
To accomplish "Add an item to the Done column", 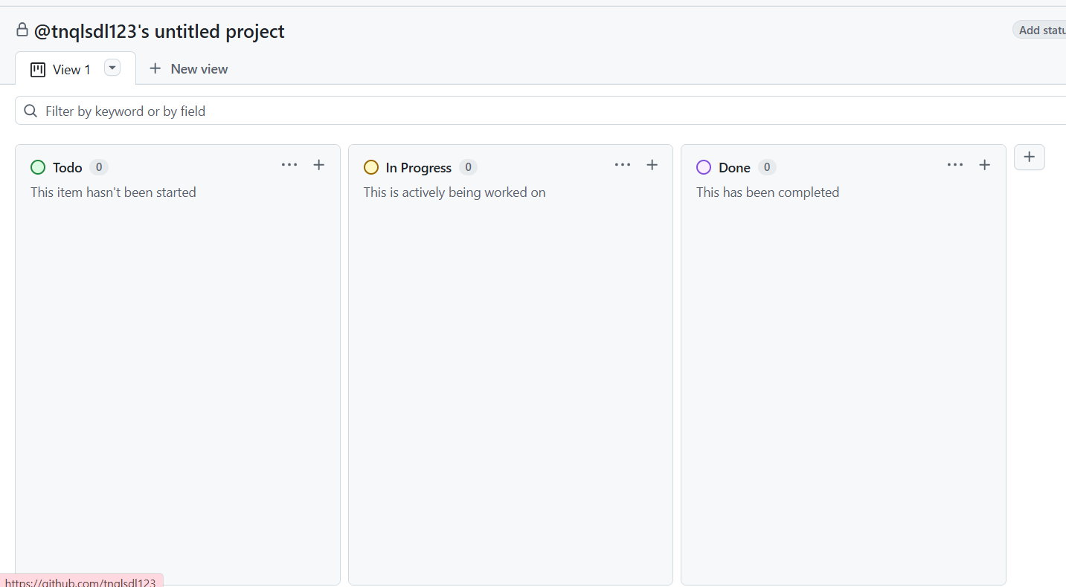I will [985, 165].
